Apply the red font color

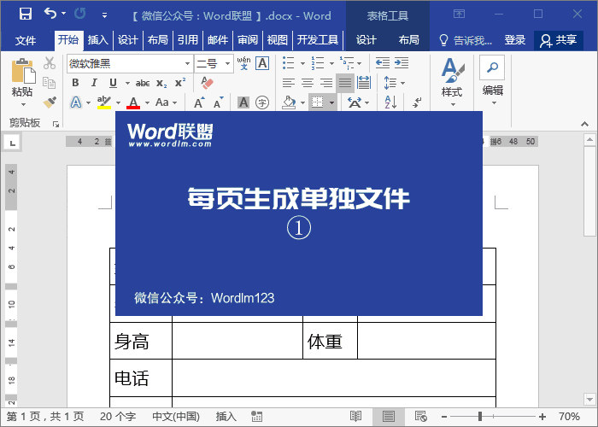pos(133,102)
